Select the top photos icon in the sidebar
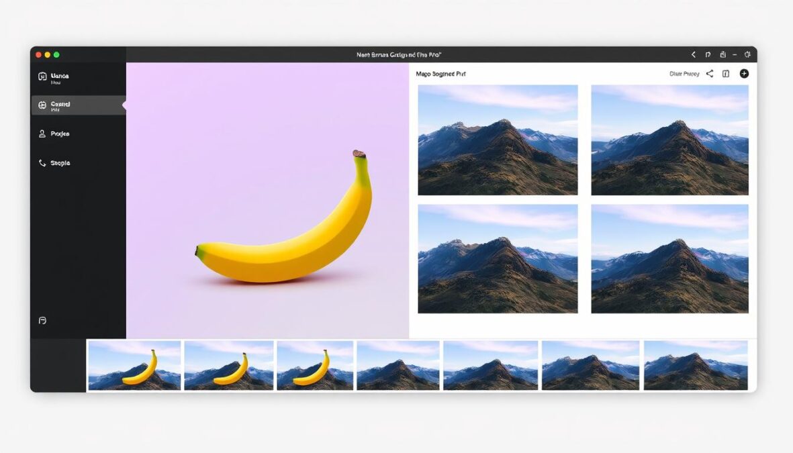Image resolution: width=793 pixels, height=453 pixels. 42,76
